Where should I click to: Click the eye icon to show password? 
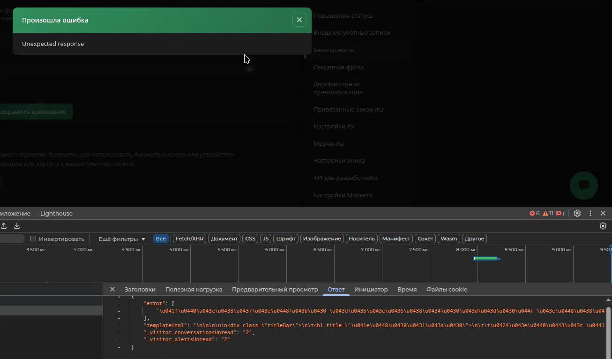(249, 69)
